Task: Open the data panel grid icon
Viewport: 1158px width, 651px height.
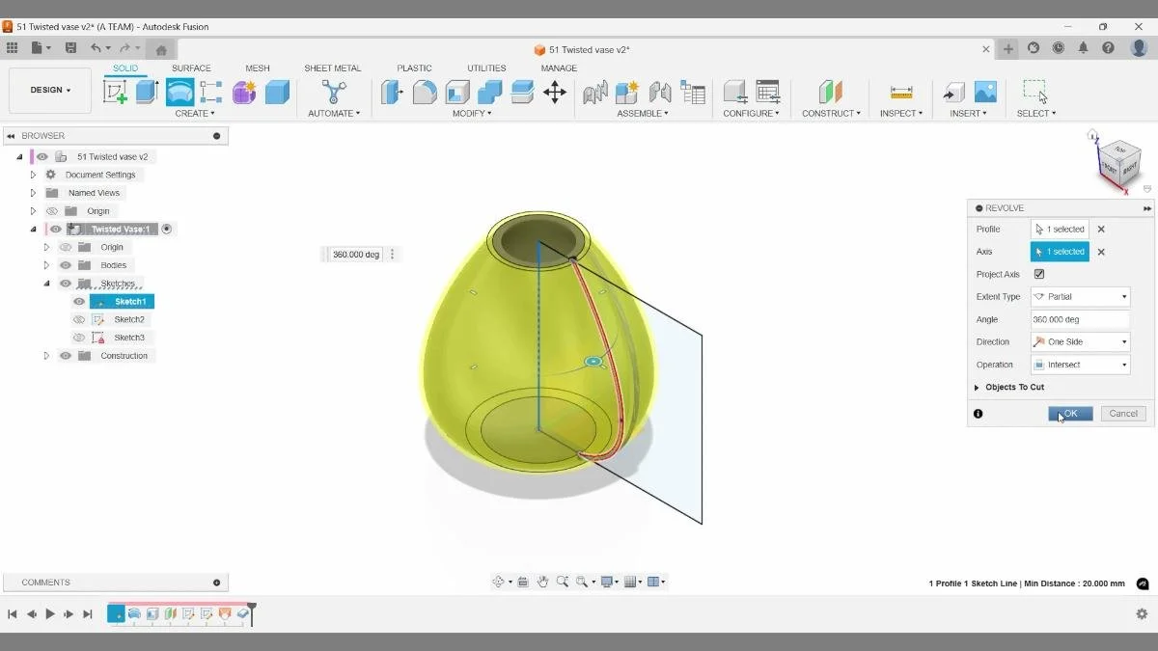Action: point(12,48)
